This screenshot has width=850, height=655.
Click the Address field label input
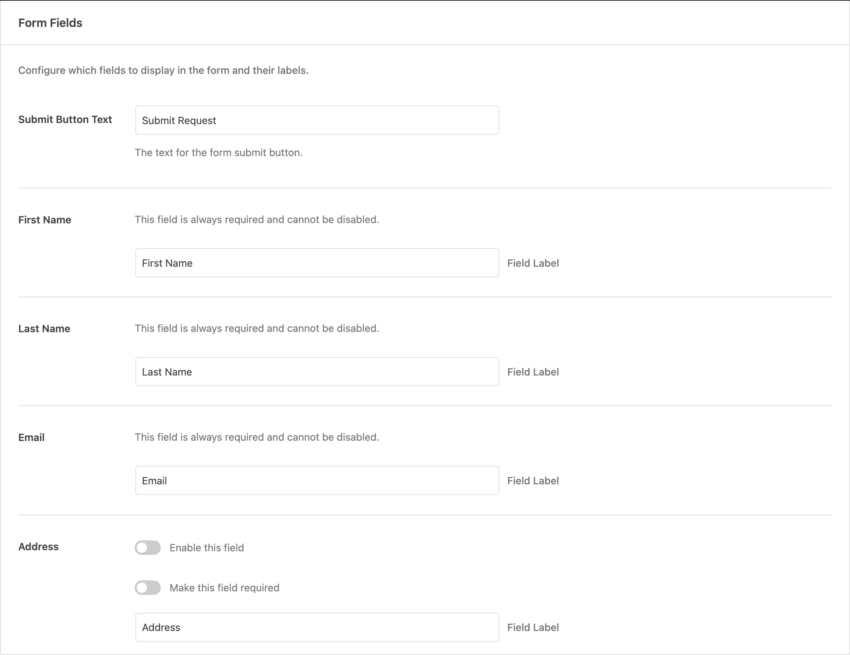(x=316, y=627)
